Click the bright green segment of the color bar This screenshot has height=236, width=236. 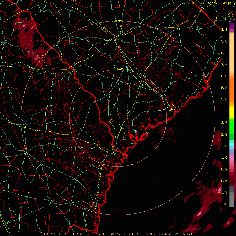(x=232, y=127)
